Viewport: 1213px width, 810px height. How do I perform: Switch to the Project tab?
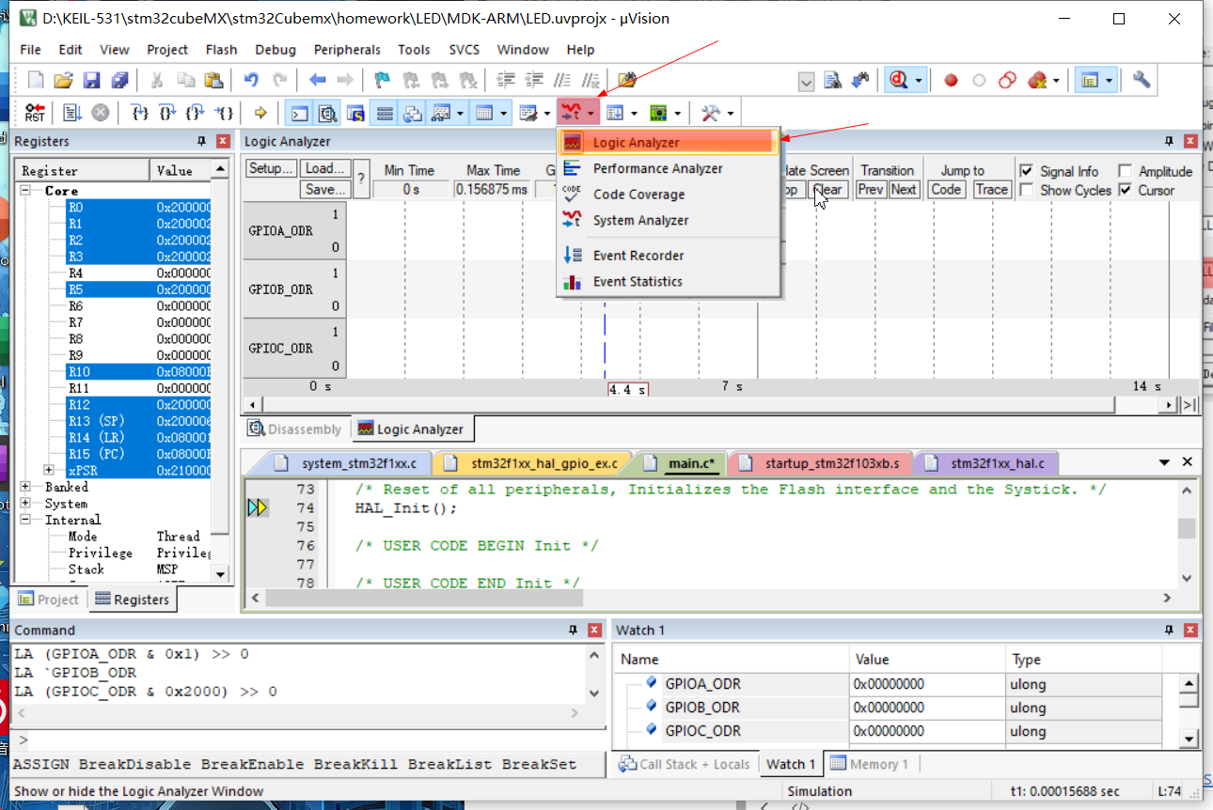(x=49, y=600)
